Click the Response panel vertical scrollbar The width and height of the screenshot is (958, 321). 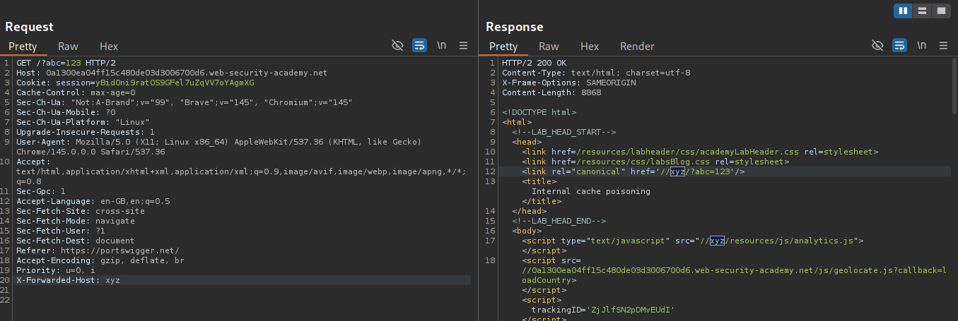click(x=954, y=85)
